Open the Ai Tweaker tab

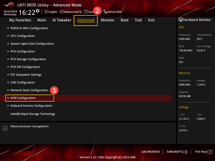pyautogui.click(x=62, y=20)
